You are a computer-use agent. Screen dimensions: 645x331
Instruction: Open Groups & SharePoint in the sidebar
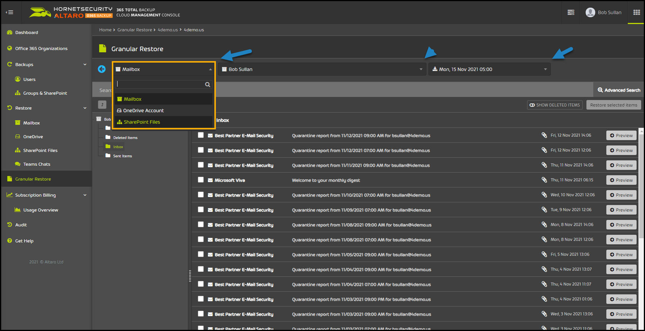click(x=46, y=93)
